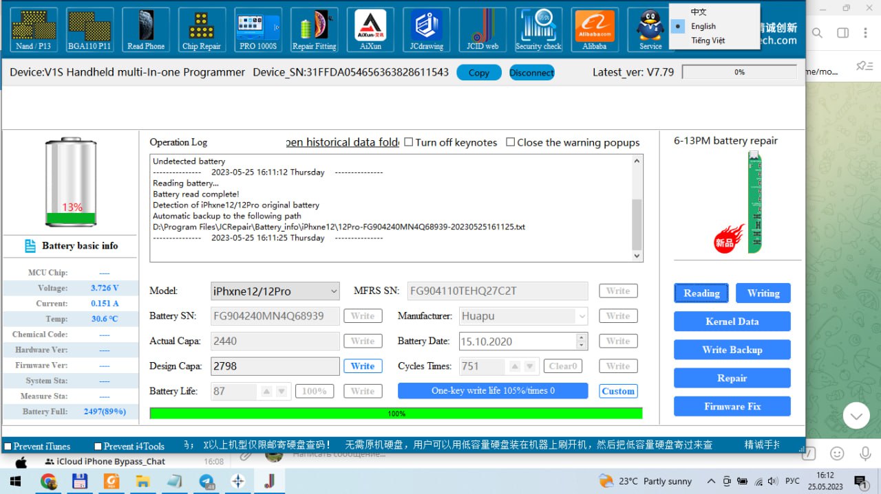881x494 pixels.
Task: Click the Battery basic info document icon
Action: coord(30,246)
